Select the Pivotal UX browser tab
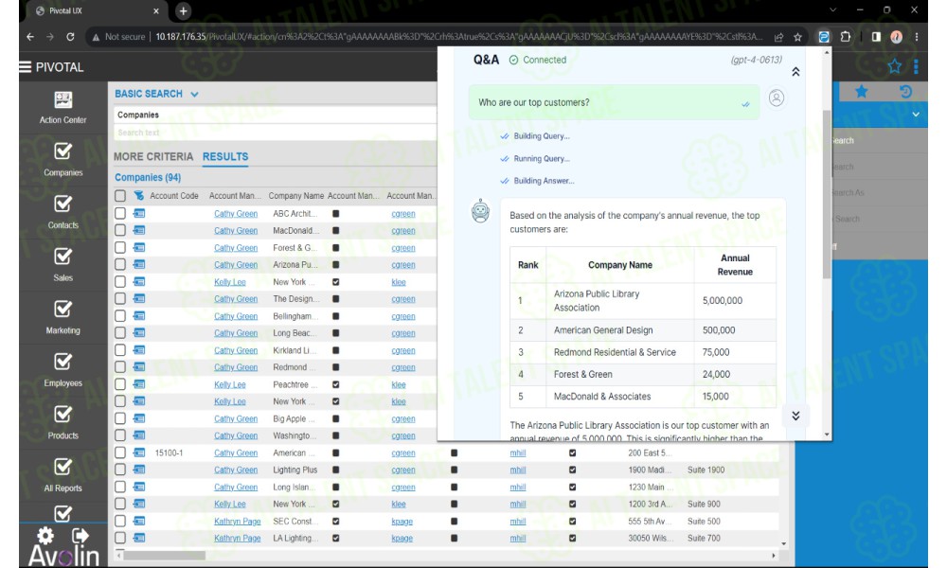The image size is (947, 568). (97, 10)
